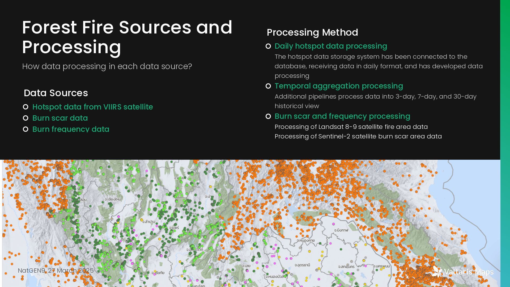The width and height of the screenshot is (510, 287).
Task: Click the Sentinel-2 burn scar area line
Action: [358, 136]
